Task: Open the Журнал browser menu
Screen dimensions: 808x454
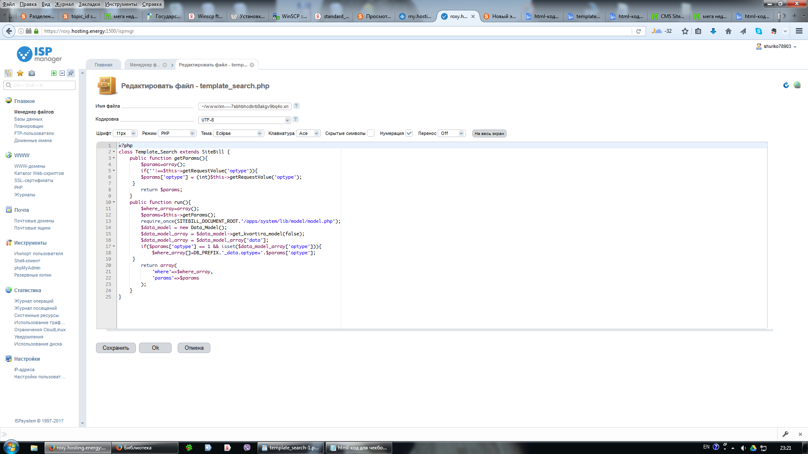Action: tap(64, 4)
